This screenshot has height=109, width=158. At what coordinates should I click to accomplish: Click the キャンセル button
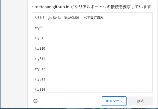[114, 101]
